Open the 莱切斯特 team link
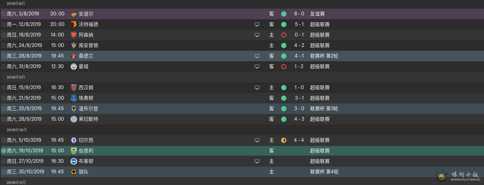This screenshot has width=484, height=185. tap(88, 119)
